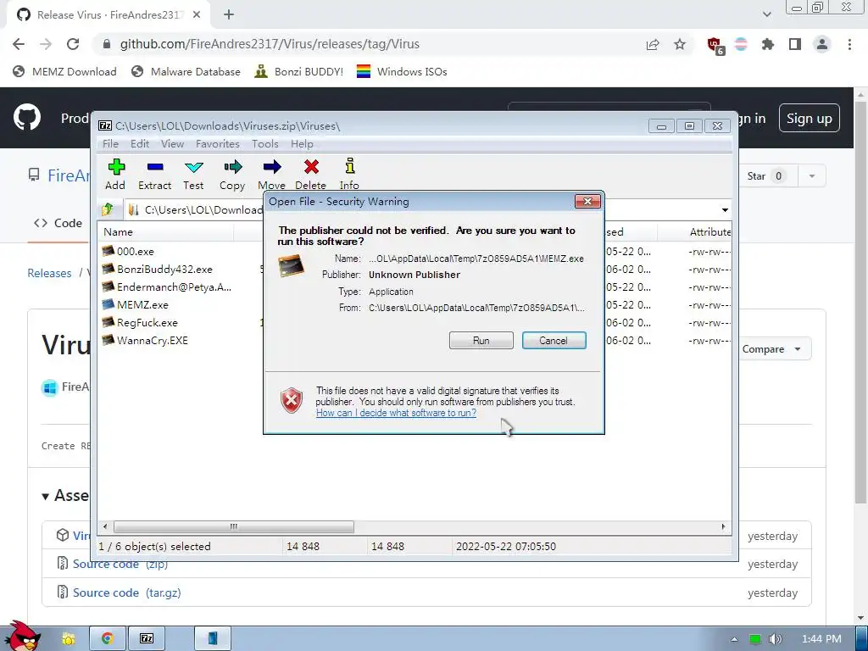Open the Favorites menu

pyautogui.click(x=218, y=143)
